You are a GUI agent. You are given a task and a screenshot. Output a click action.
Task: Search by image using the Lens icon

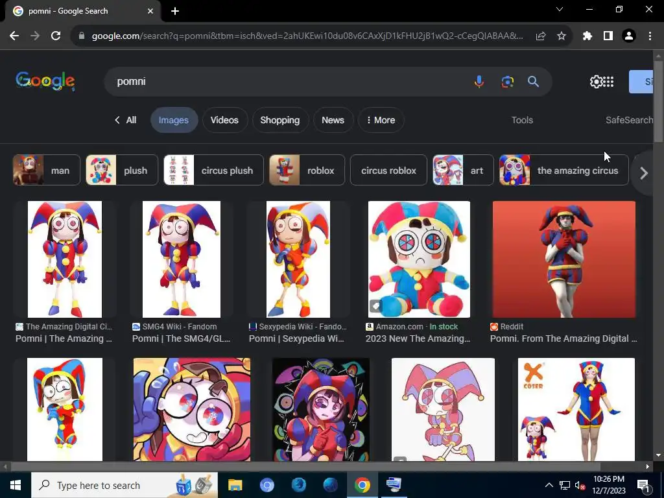pos(507,81)
